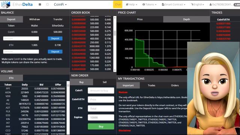Image resolution: width=240 pixels, height=135 pixels.
Task: Select the PLC token row
Action: pos(33,104)
